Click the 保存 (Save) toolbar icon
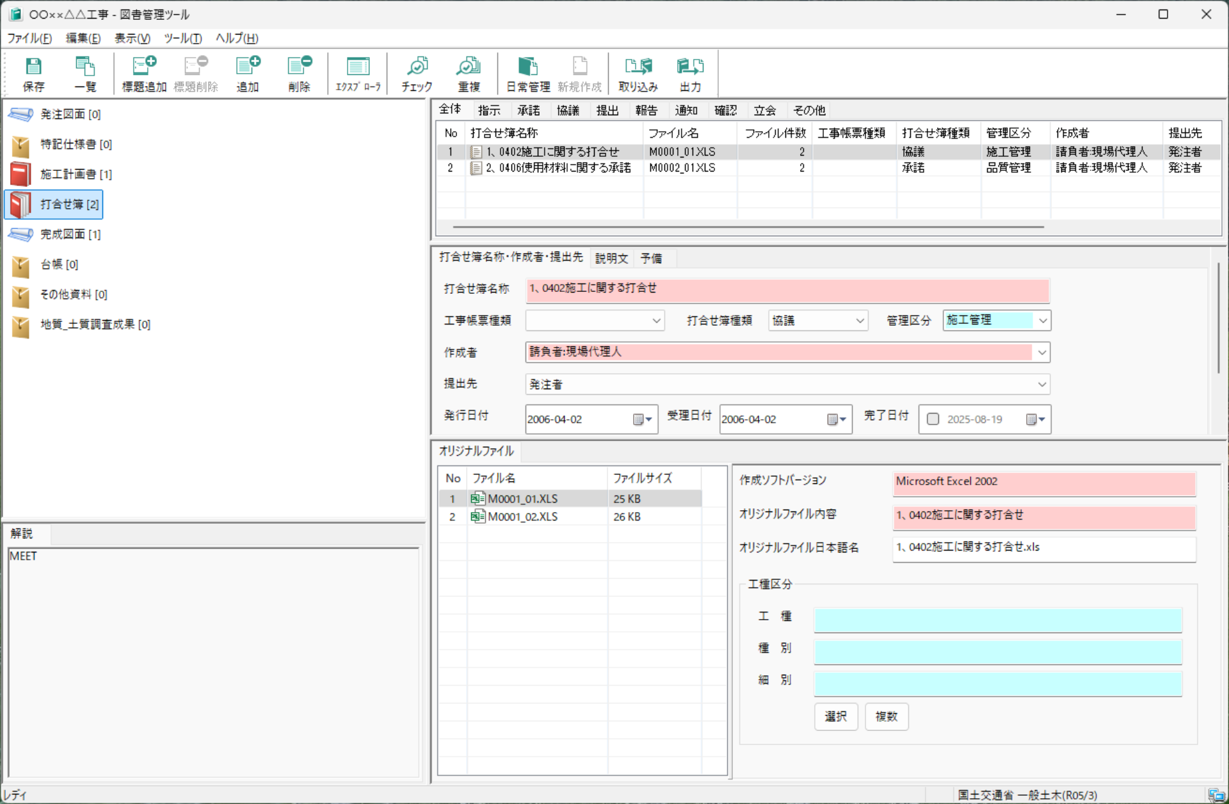This screenshot has width=1229, height=804. 33,72
